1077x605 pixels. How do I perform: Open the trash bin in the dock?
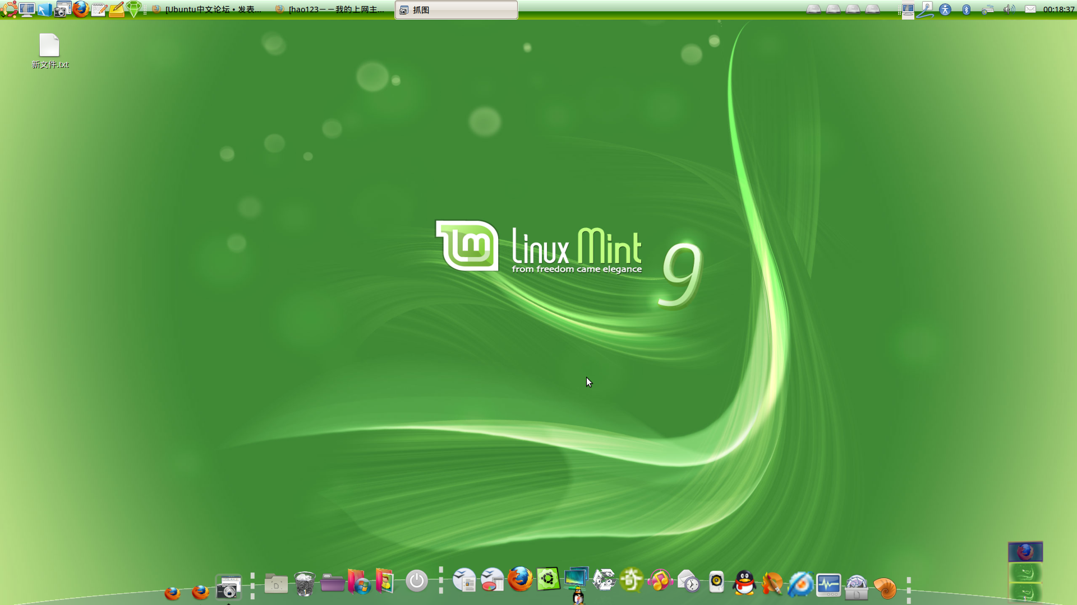(x=305, y=583)
